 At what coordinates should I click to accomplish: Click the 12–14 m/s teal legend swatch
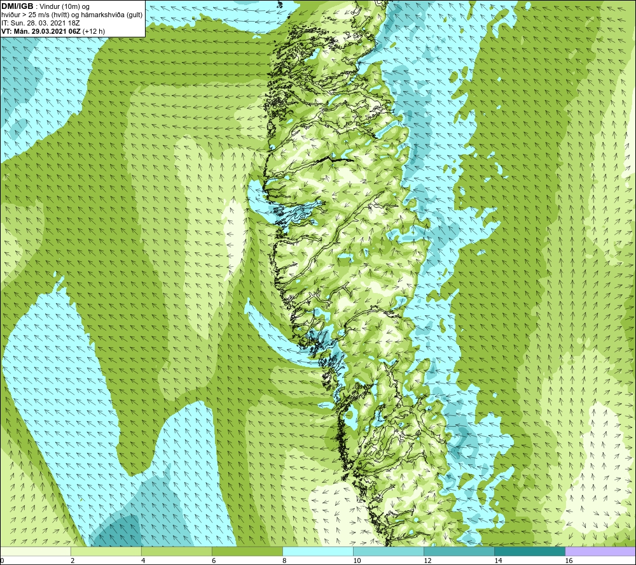coord(459,551)
